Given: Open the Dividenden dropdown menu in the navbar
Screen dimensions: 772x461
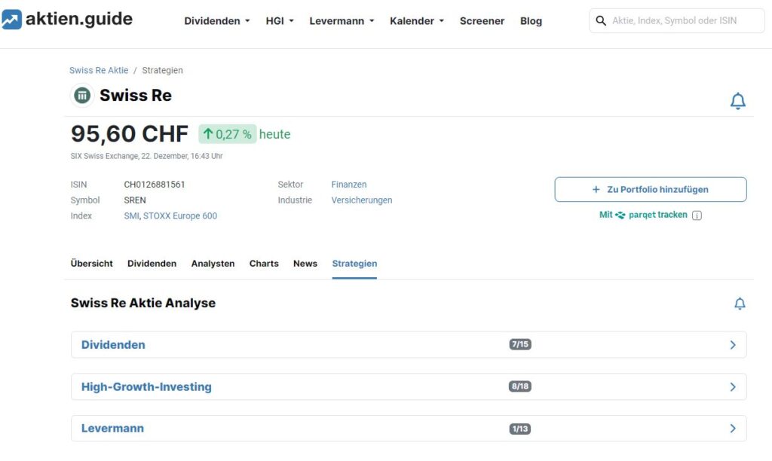Looking at the screenshot, I should 217,21.
